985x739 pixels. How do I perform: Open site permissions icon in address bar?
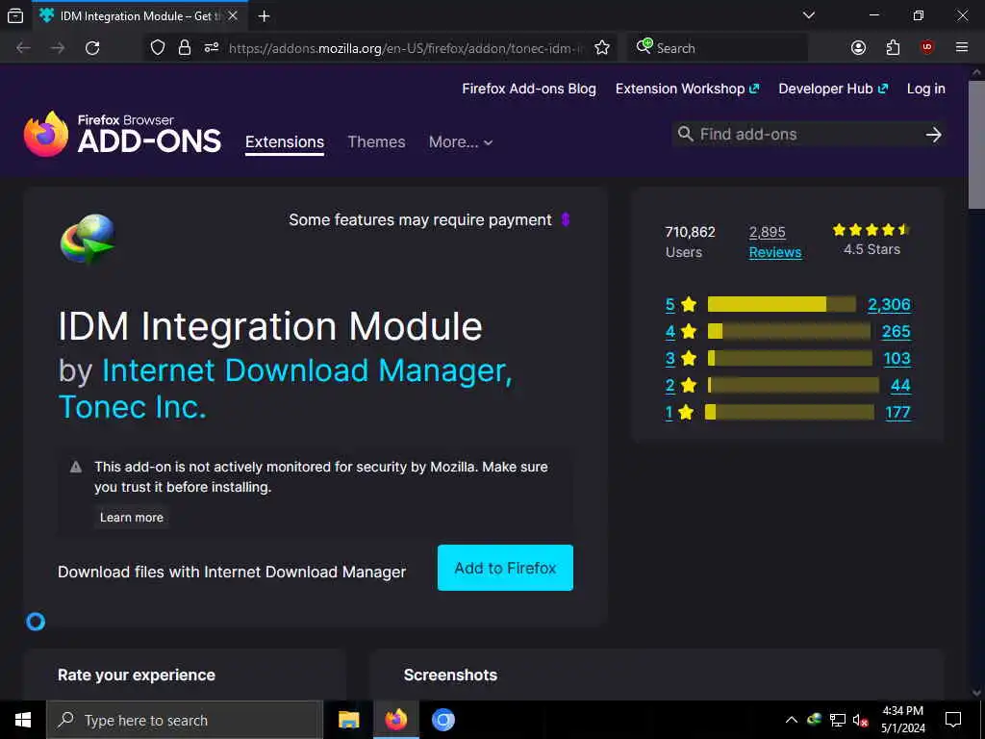(x=211, y=48)
